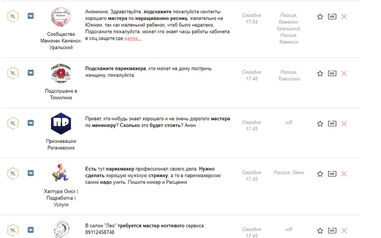The height and width of the screenshot is (238, 381).
Task: Click the lion avatar of salon Лео
Action: [x=61, y=229]
